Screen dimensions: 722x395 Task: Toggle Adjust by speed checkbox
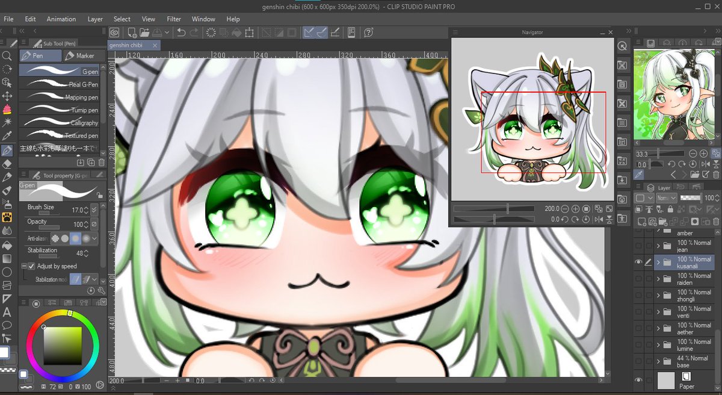[31, 266]
